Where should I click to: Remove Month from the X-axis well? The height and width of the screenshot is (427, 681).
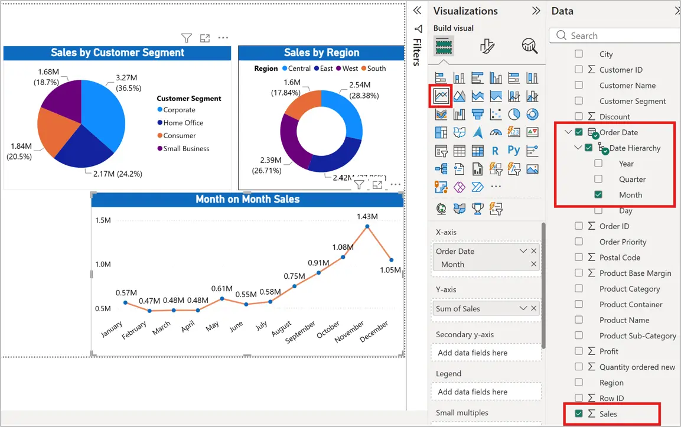pos(534,264)
